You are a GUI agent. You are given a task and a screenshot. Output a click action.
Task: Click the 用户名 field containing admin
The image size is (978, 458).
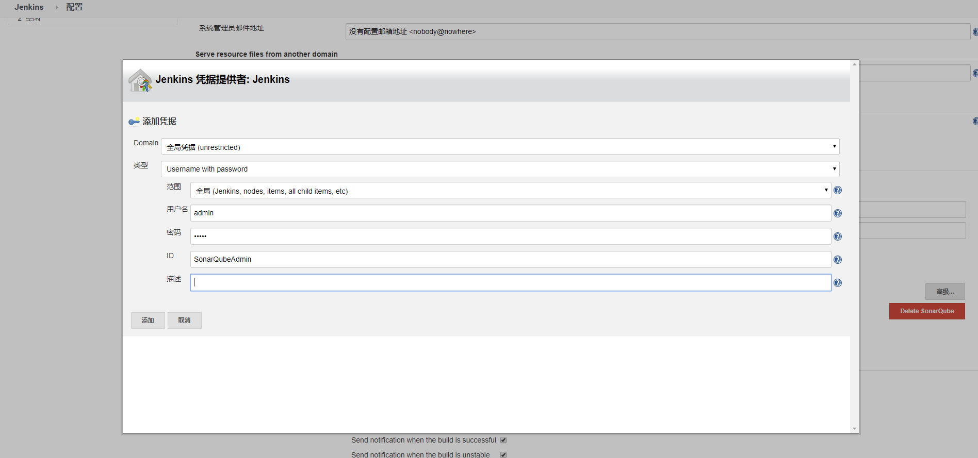pyautogui.click(x=511, y=213)
